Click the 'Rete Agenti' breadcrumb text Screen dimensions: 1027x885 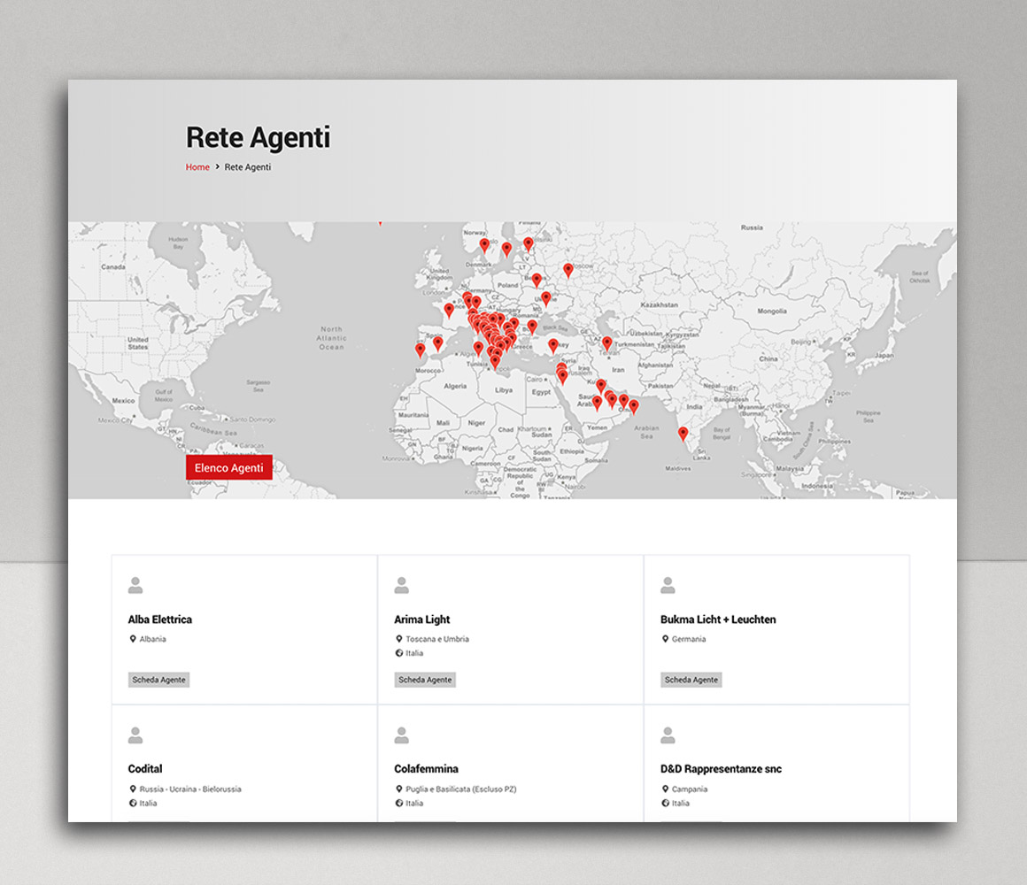248,167
